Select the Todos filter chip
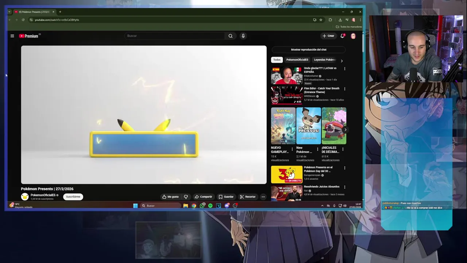Viewport: 467px width, 263px height. click(x=277, y=60)
